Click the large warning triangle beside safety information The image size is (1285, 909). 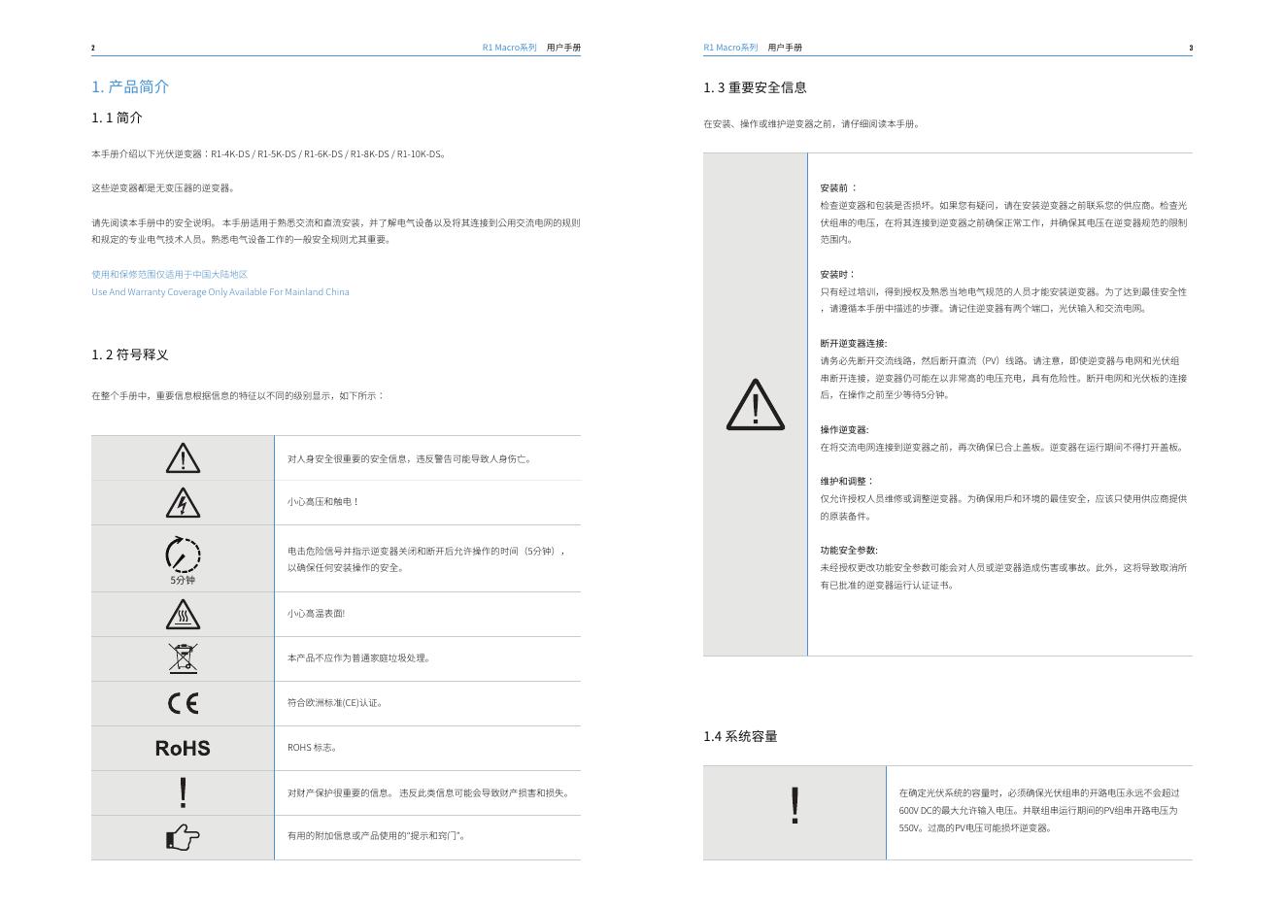756,404
